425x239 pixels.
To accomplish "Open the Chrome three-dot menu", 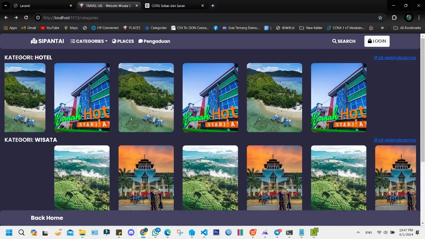I will [x=419, y=18].
